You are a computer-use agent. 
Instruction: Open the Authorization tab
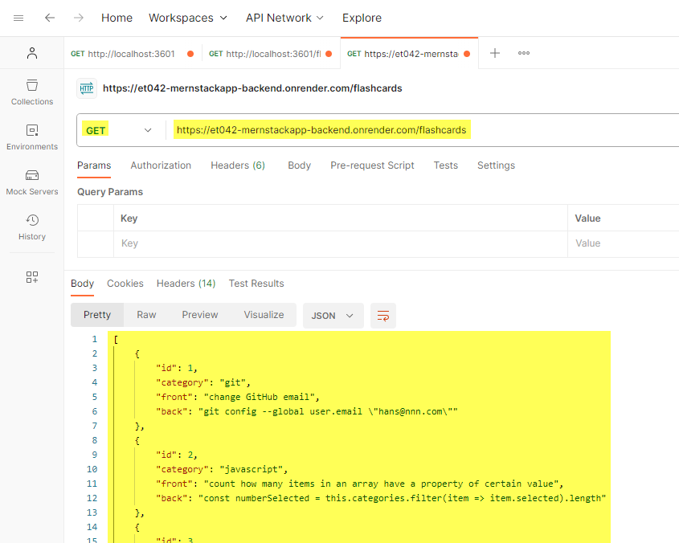tap(161, 165)
